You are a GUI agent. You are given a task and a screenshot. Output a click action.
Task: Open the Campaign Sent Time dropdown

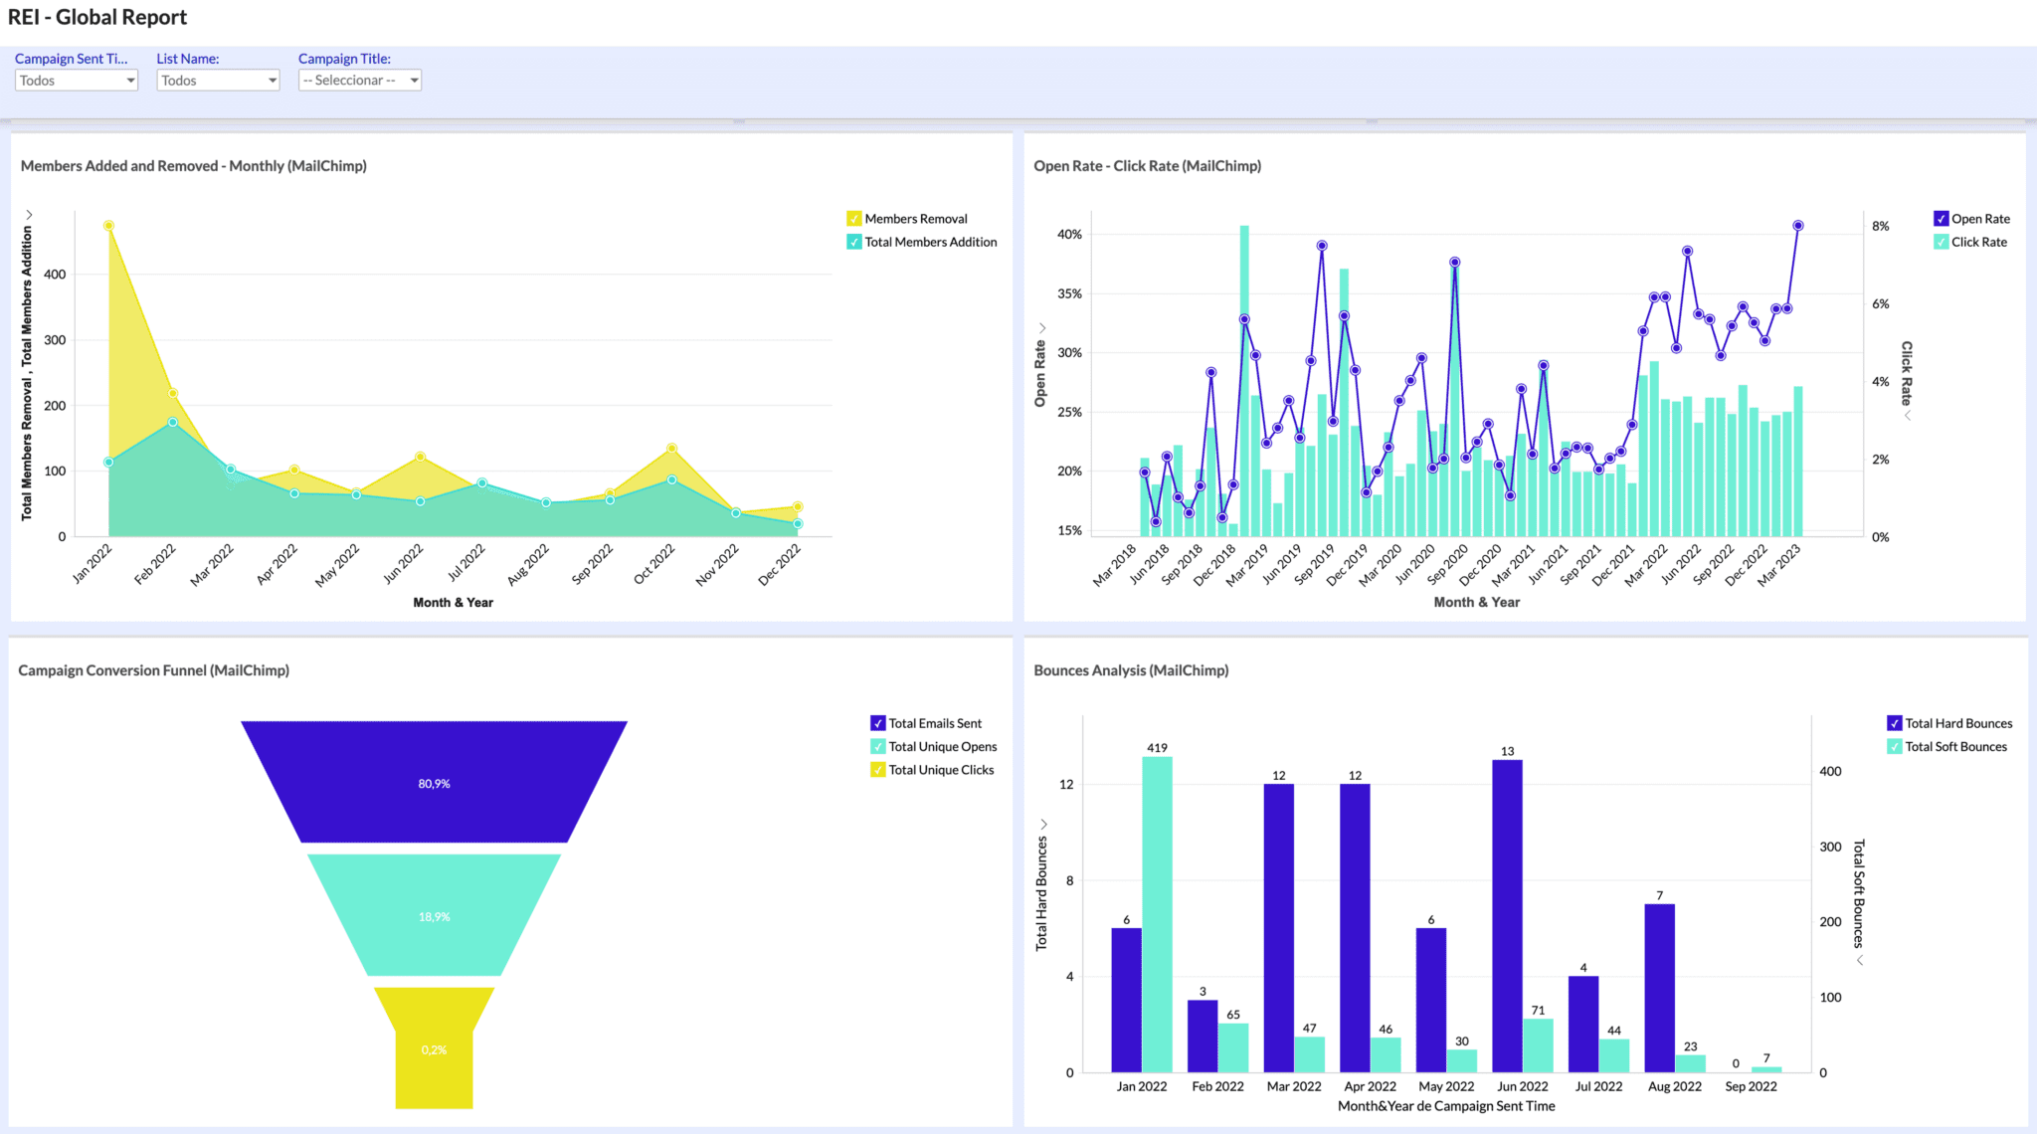(x=77, y=81)
